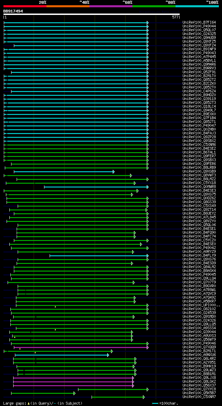
Task: Select the UniRef100_A7L845 label
Action: pyautogui.click(x=199, y=217)
